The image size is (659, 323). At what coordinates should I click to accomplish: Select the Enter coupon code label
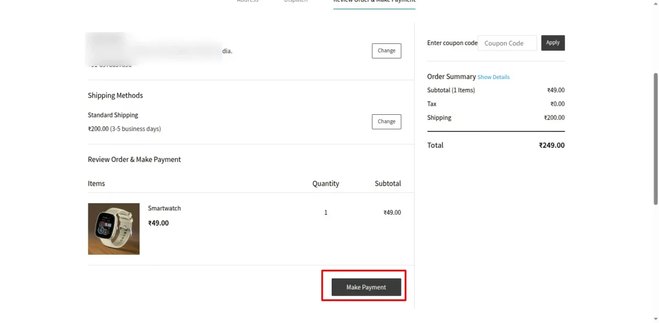pyautogui.click(x=453, y=43)
